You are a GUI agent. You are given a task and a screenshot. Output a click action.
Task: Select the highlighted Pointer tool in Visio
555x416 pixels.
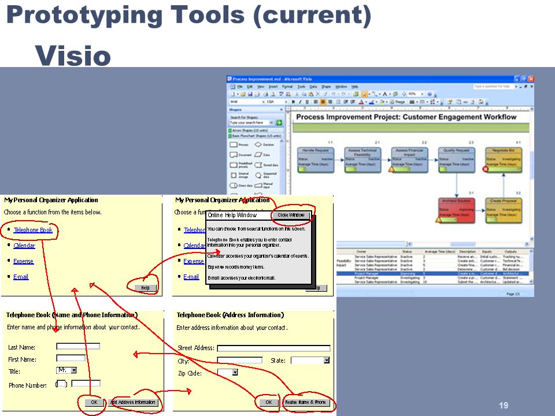tap(365, 94)
